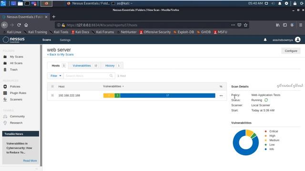Open the notifications bell in Nessus header
This screenshot has width=305, height=171.
point(265,40)
